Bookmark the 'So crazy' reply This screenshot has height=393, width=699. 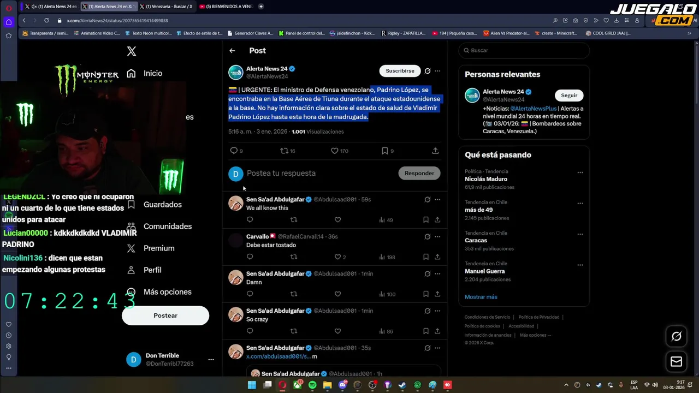tap(426, 331)
